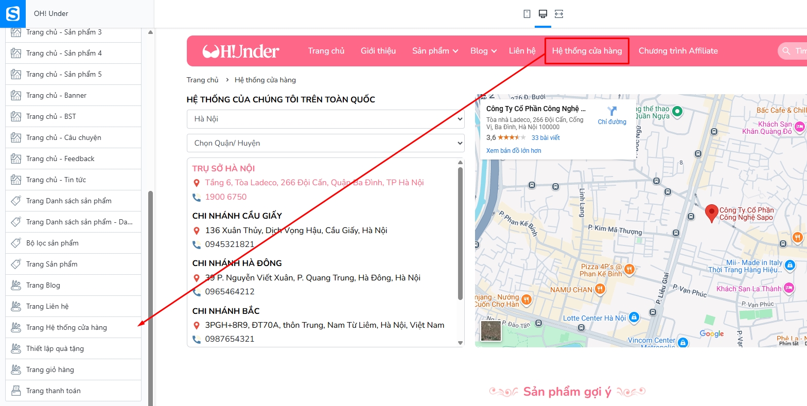Select the desktop preview icon
This screenshot has width=807, height=406.
click(542, 14)
